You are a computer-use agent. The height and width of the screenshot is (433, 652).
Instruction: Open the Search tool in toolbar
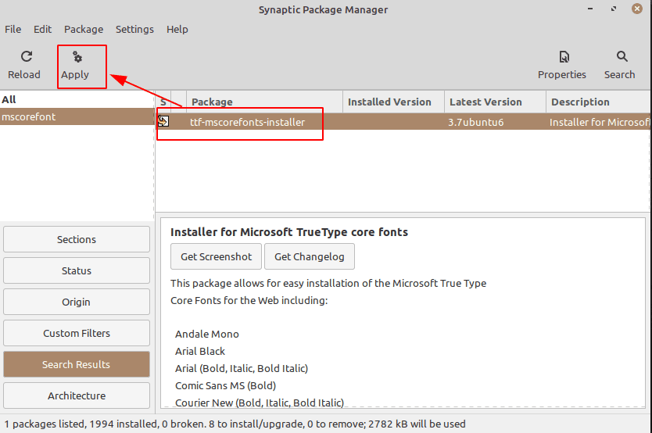tap(620, 65)
